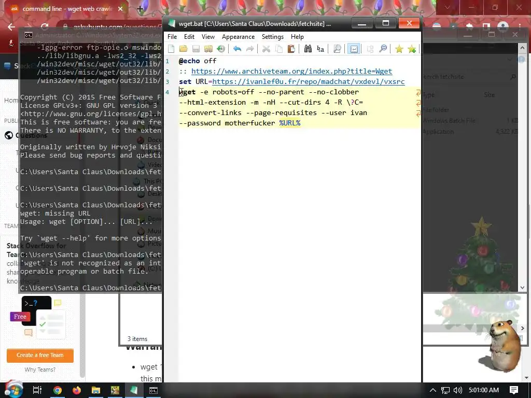
Task: Open a new Chrome tab with plus
Action: pyautogui.click(x=140, y=9)
